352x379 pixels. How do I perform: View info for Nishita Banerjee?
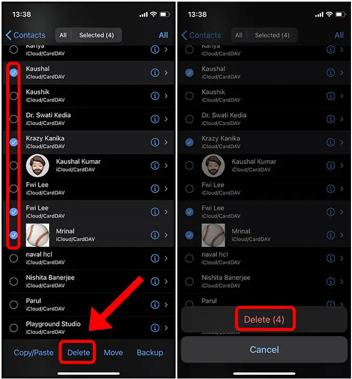155,281
